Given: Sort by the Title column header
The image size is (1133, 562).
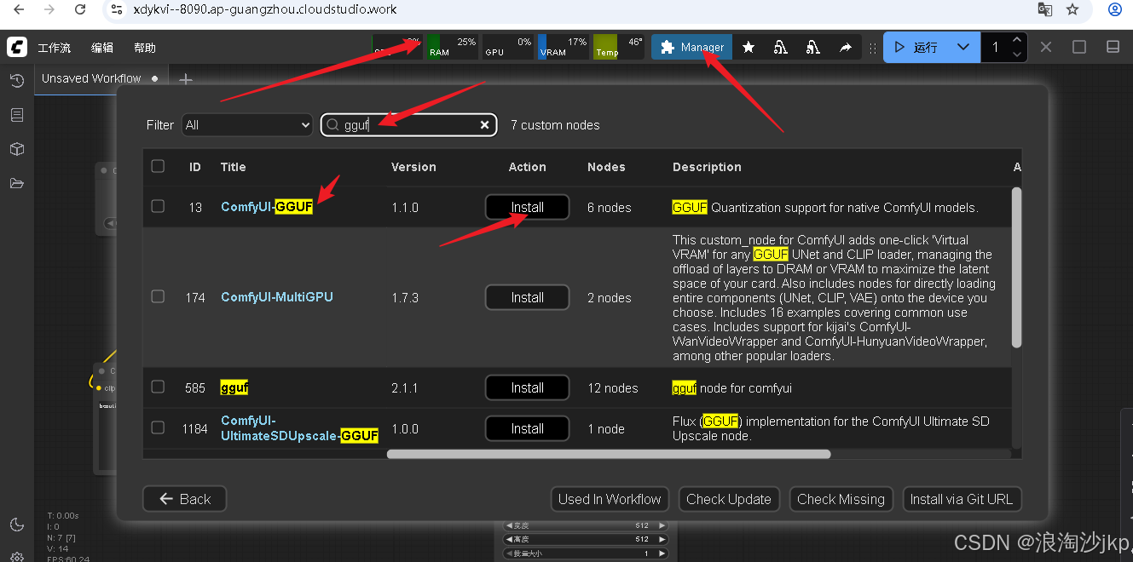Looking at the screenshot, I should 233,167.
